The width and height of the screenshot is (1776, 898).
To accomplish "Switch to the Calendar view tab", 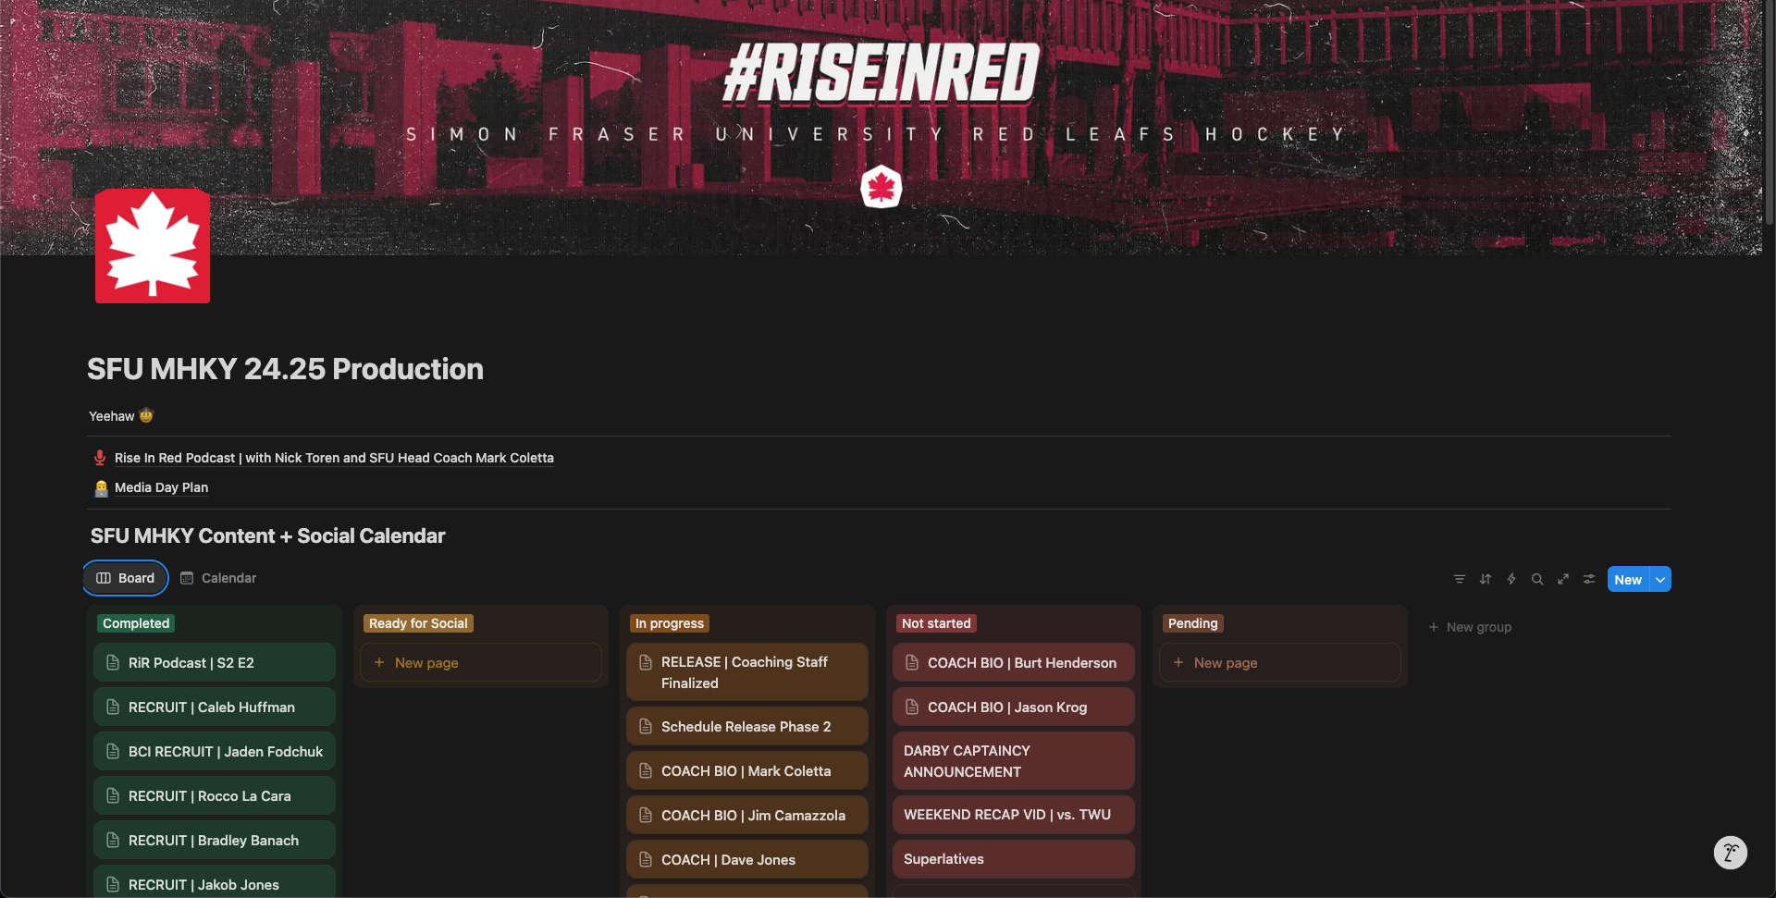I will pyautogui.click(x=218, y=578).
